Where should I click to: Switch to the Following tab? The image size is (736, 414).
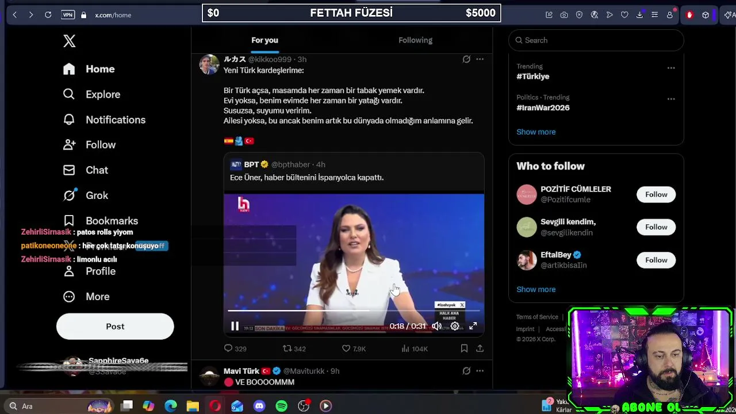point(415,40)
